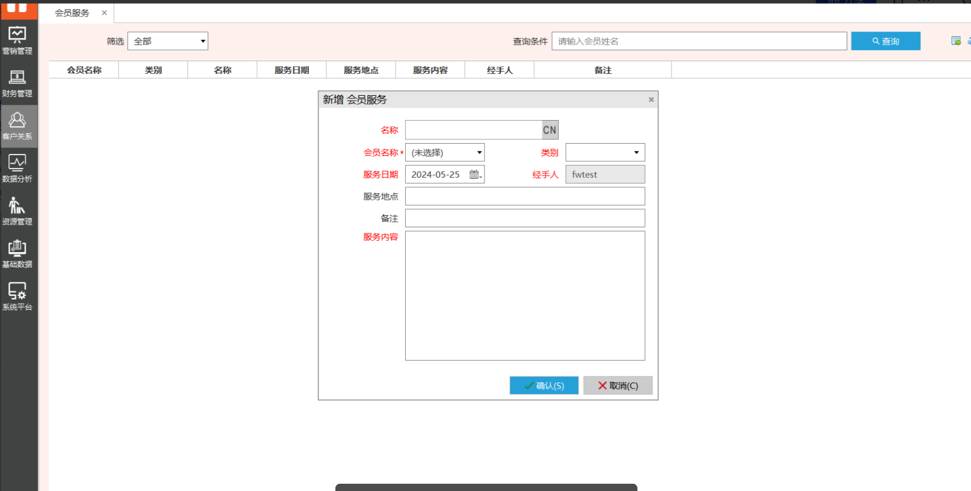
Task: Focus the 服务内容 text area
Action: pyautogui.click(x=525, y=296)
